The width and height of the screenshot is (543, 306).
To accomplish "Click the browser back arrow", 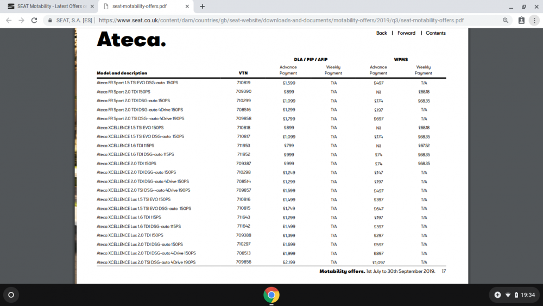I will click(9, 21).
